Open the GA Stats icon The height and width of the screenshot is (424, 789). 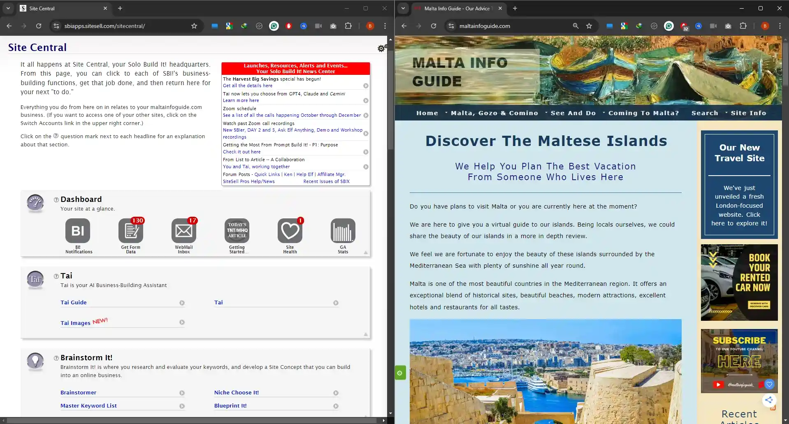343,231
